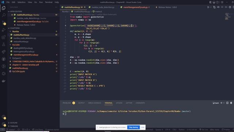Open the Extensions view
234x132 pixels.
(4, 37)
